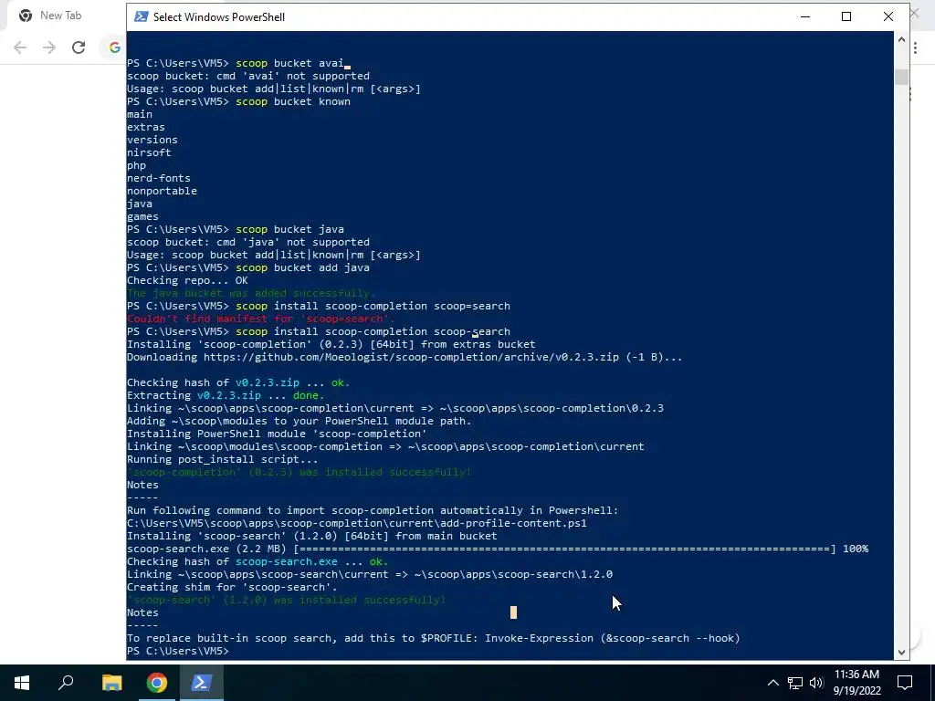The height and width of the screenshot is (701, 935).
Task: Minimize the PowerShell window
Action: [x=805, y=16]
